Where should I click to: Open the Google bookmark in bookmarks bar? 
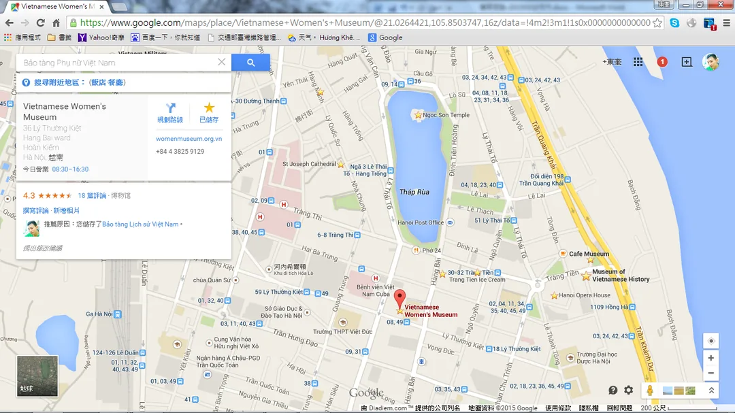385,37
